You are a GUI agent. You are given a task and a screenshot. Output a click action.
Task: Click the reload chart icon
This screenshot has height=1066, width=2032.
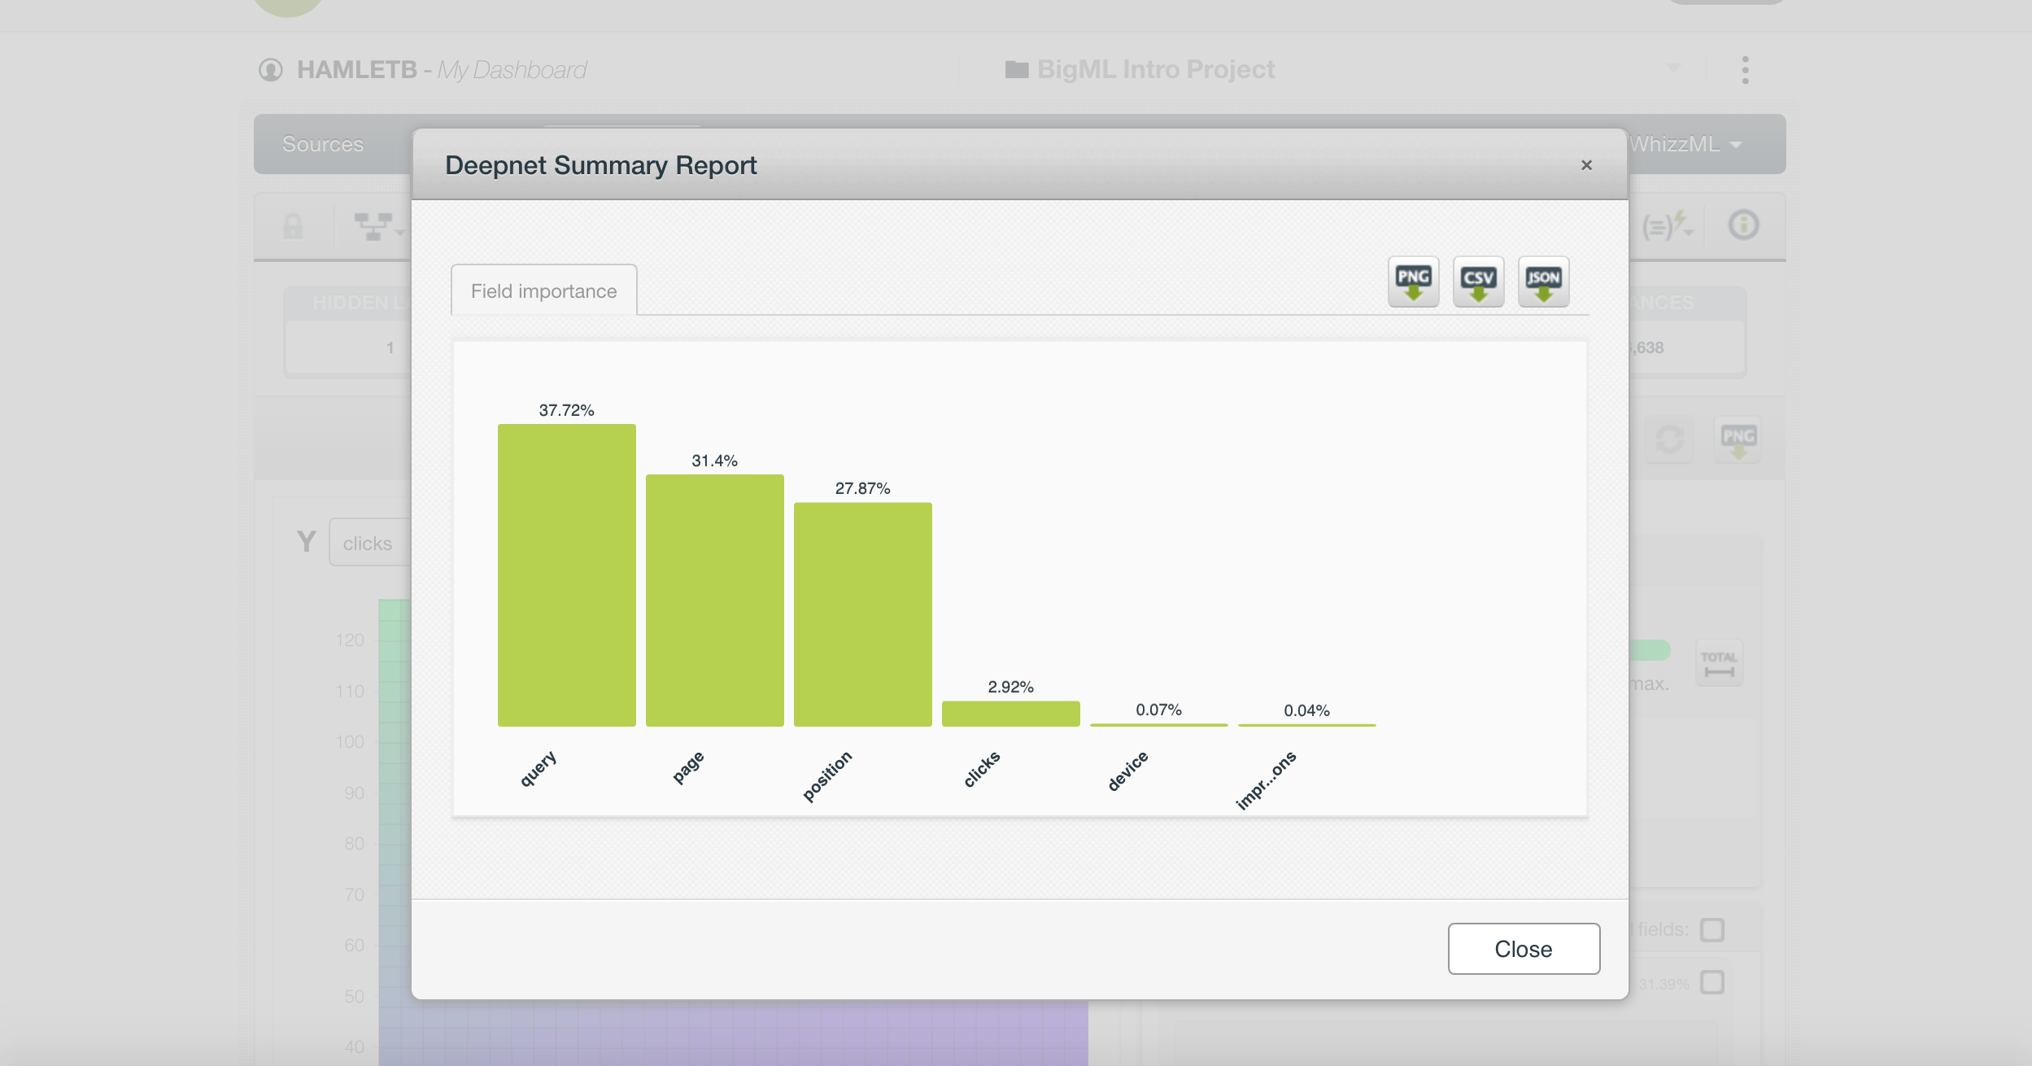coord(1669,439)
